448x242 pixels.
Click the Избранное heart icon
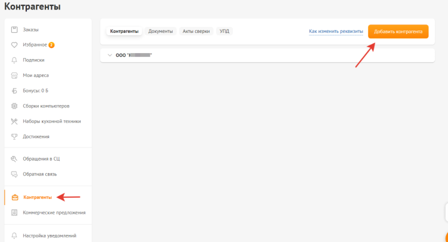[x=14, y=45]
